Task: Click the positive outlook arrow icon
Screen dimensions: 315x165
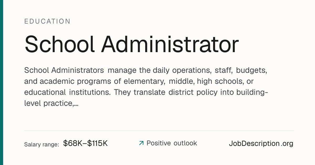Action: click(141, 143)
